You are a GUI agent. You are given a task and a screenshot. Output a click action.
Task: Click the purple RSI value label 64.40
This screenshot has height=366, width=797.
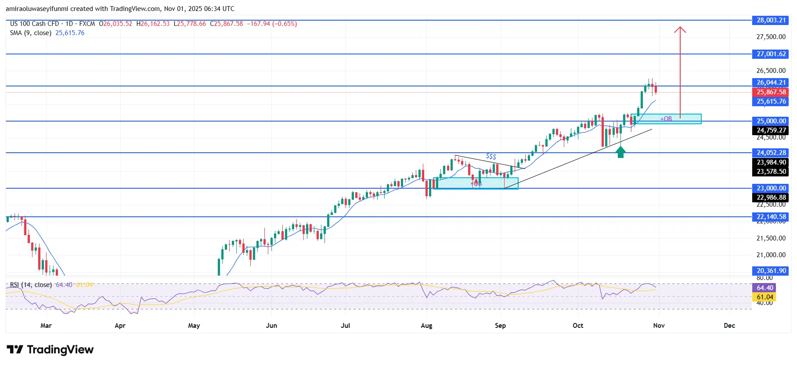[765, 288]
